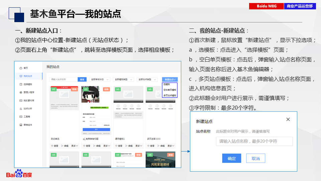Screen dimensions: 321x181
Task: Expand 更多 under 通用模板1
Action: pos(139,146)
